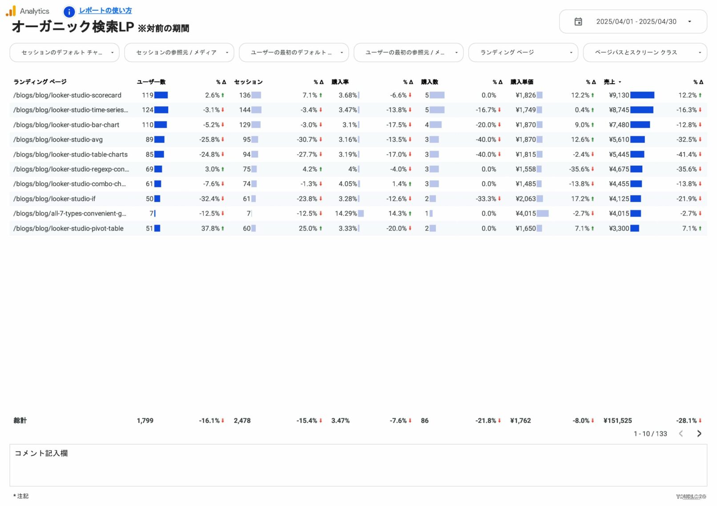Expand the セッションのデフォルト チャネル filter
This screenshot has height=506, width=717.
tap(64, 52)
